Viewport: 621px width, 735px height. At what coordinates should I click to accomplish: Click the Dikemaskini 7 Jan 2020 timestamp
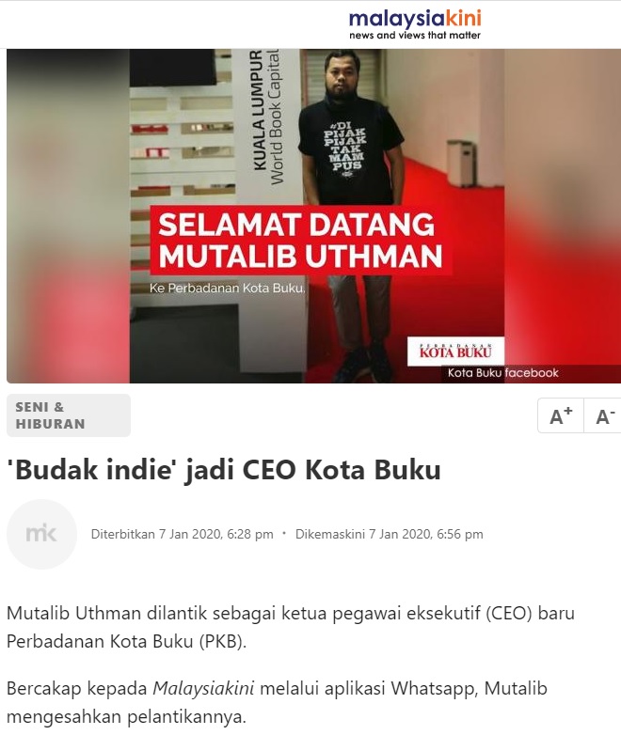coord(390,535)
